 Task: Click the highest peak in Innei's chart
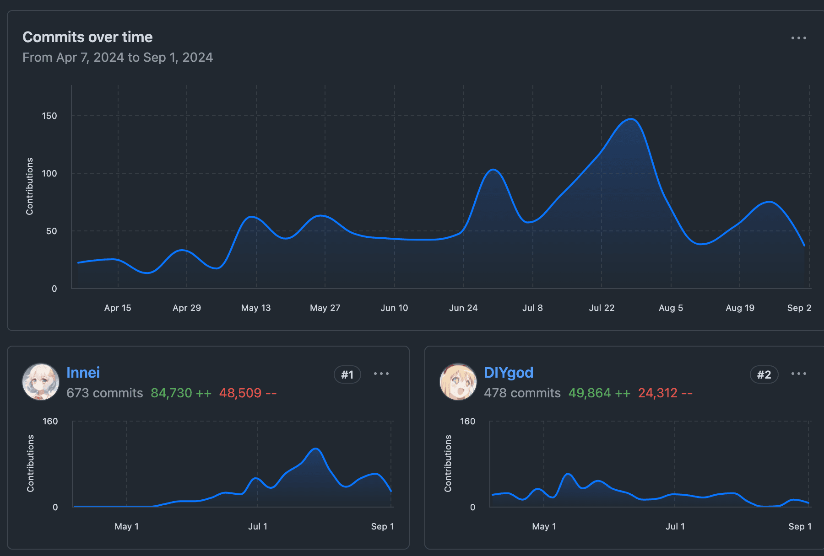[315, 449]
